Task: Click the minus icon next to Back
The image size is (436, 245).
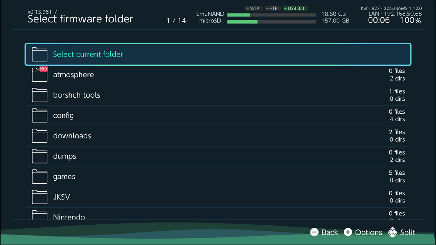Action: pos(314,232)
